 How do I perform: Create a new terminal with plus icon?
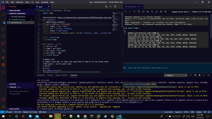191,75
